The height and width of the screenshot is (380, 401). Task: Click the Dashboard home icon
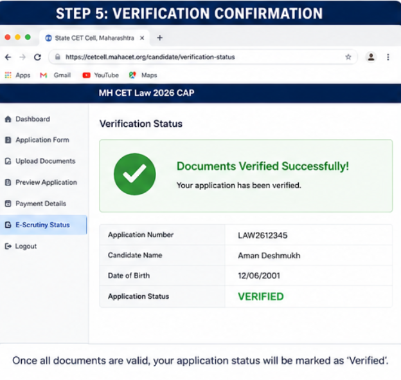8,119
